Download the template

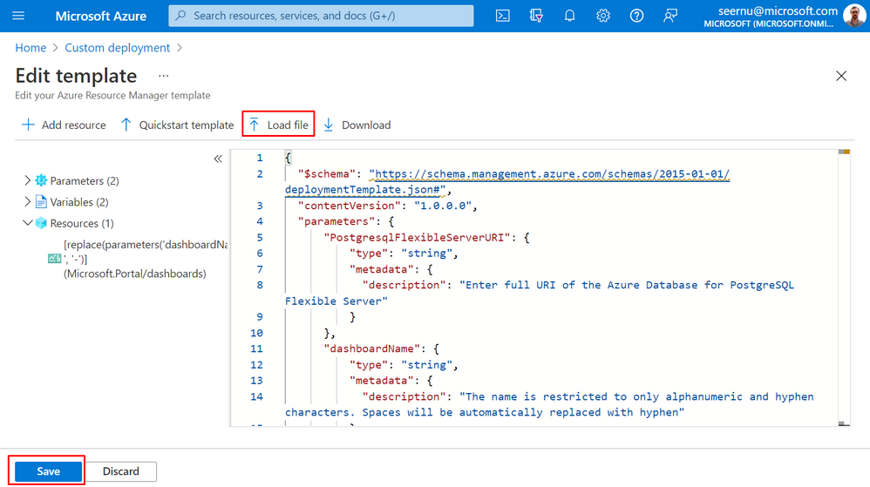tap(357, 125)
